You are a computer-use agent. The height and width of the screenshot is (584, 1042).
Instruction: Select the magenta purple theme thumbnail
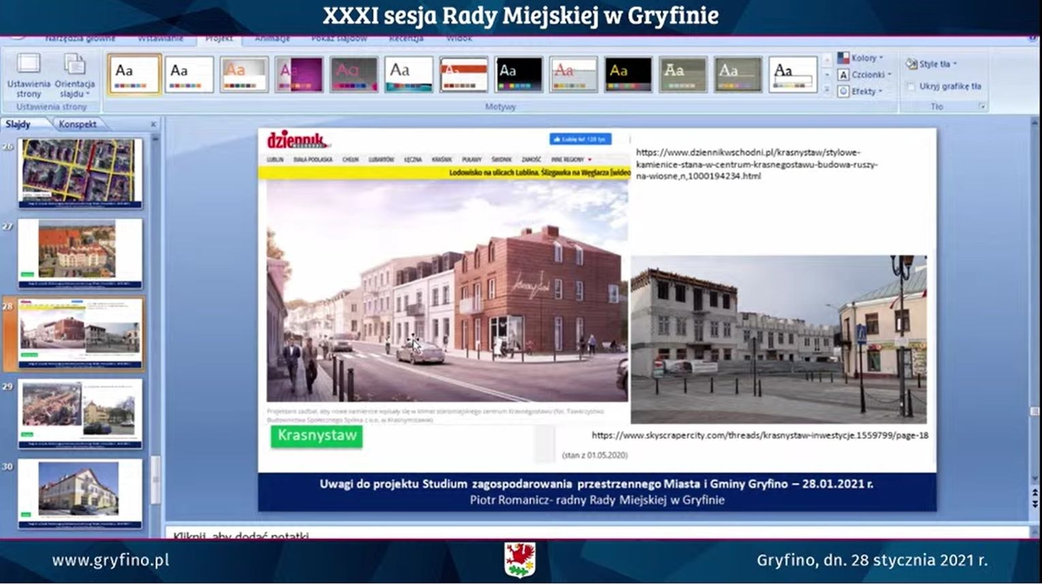coord(298,74)
